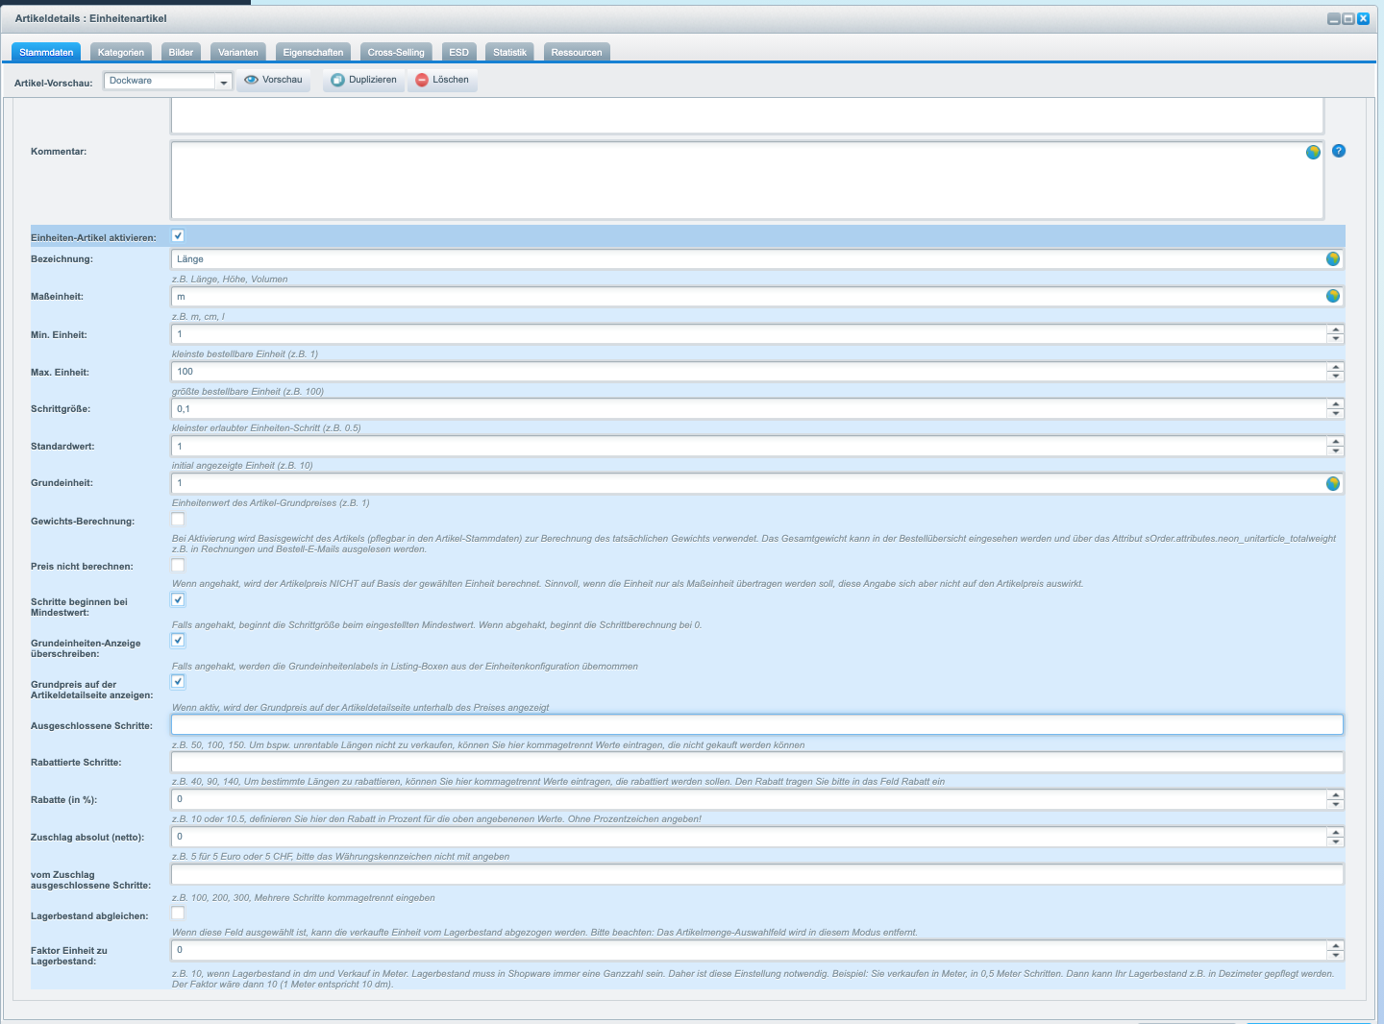Viewport: 1384px width, 1024px height.
Task: Click the translation globe in Bezeichnung field
Action: click(1333, 258)
